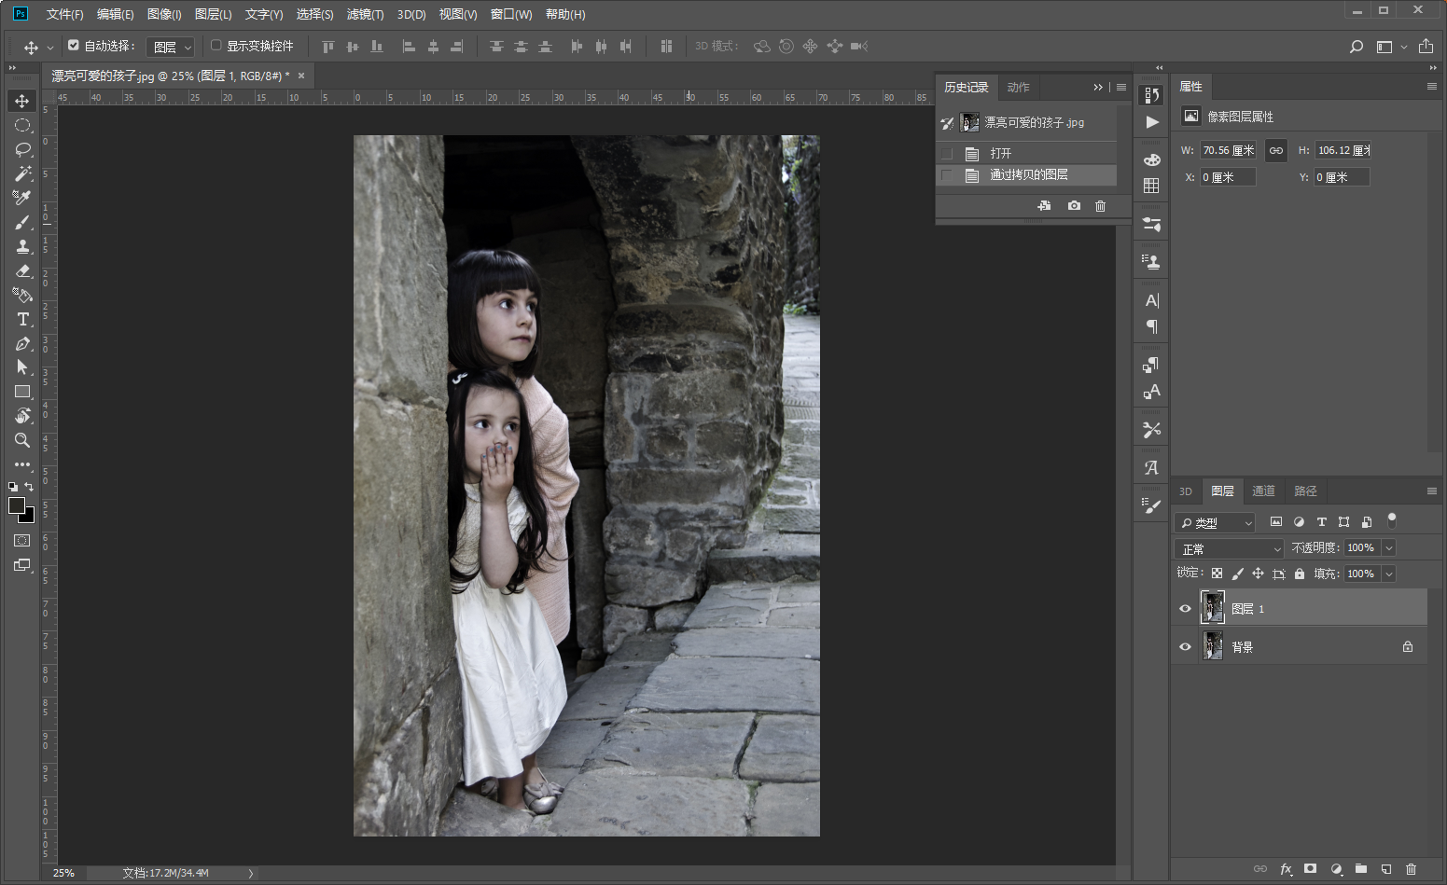This screenshot has height=885, width=1447.
Task: Switch to the 通道 tab
Action: pos(1263,491)
